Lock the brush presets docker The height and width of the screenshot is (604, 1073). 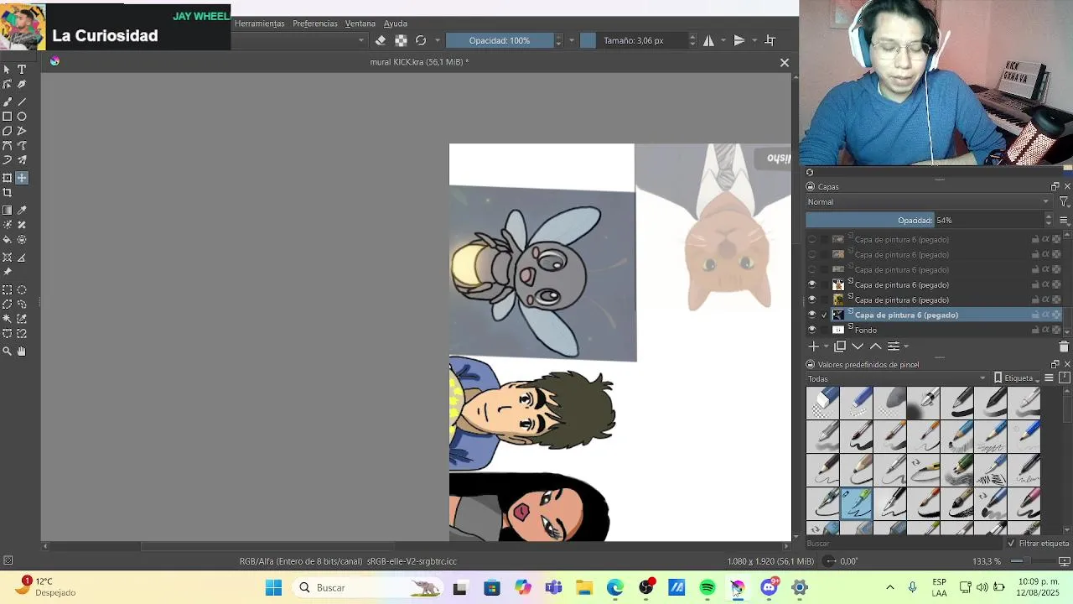point(810,365)
